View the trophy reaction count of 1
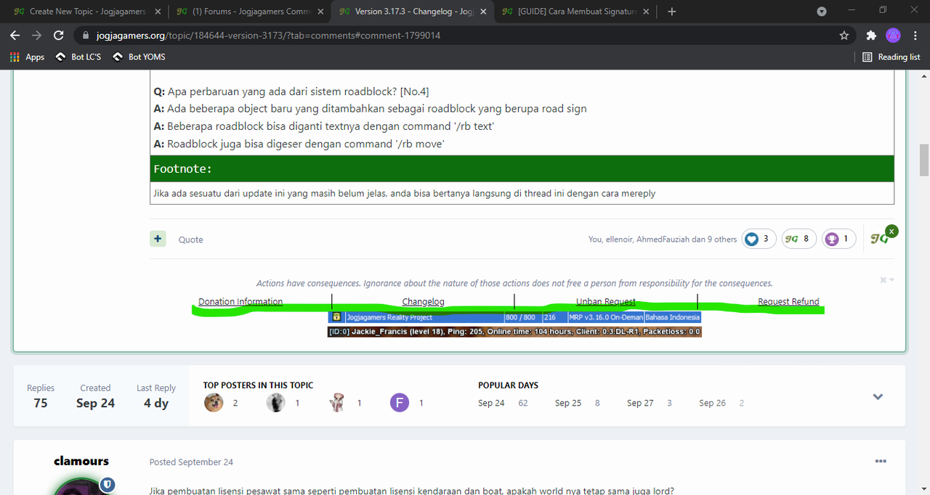 [839, 239]
